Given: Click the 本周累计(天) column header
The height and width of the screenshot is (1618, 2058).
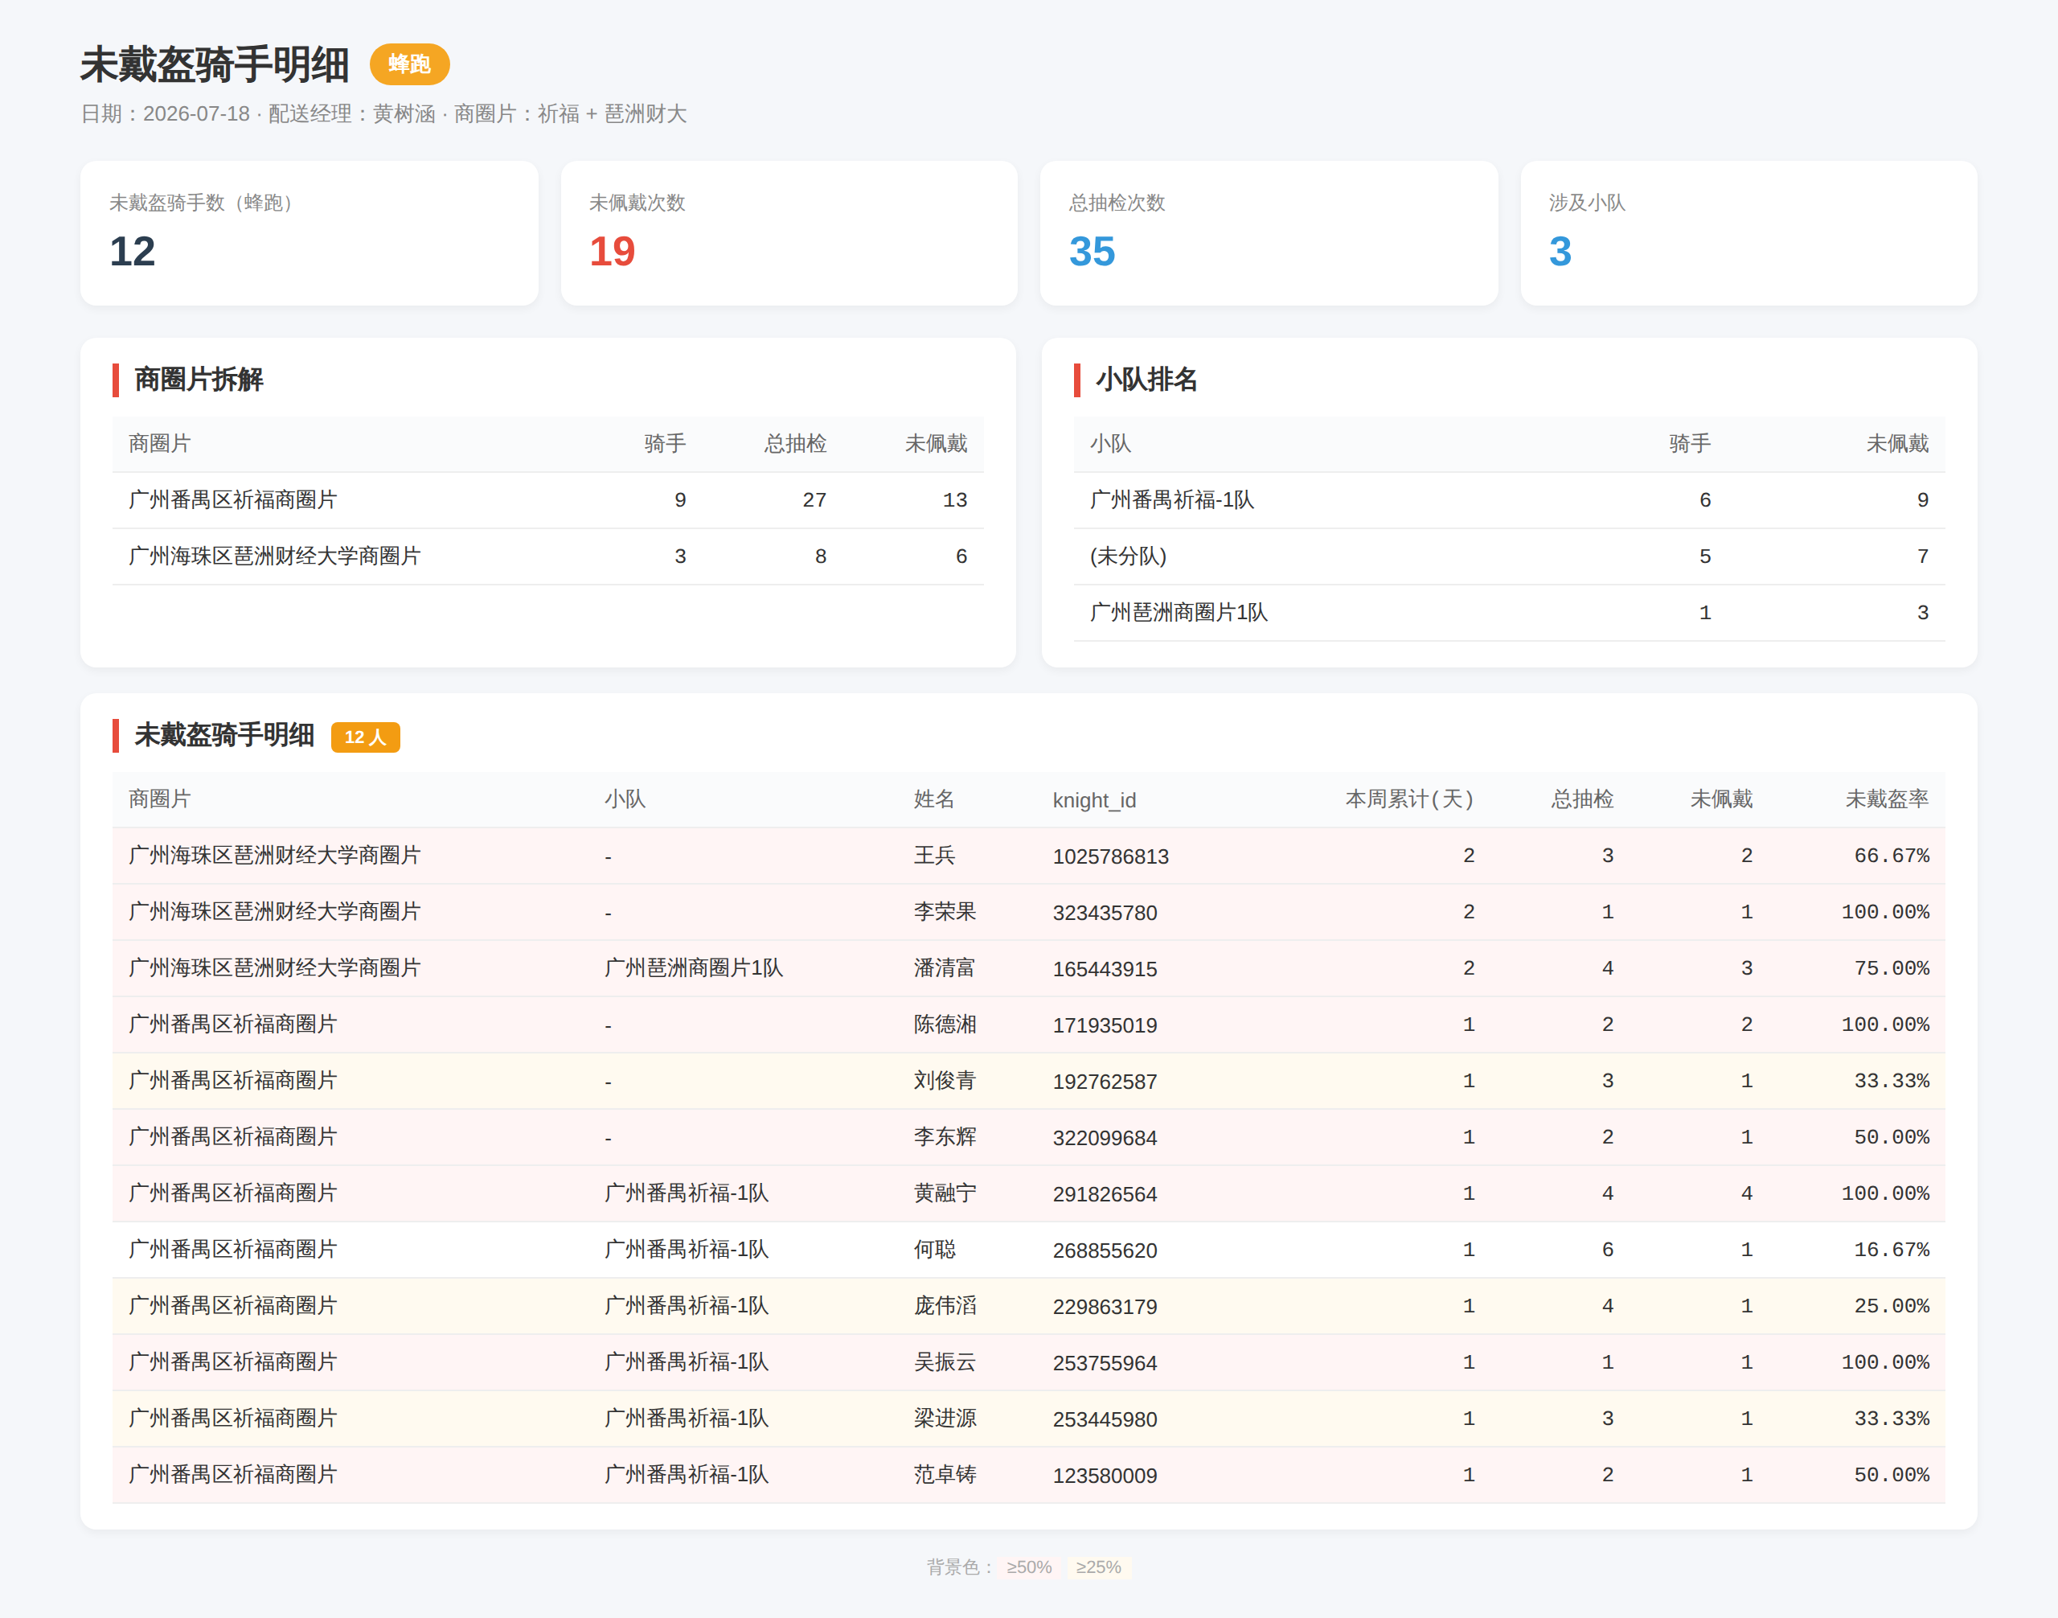Looking at the screenshot, I should (1409, 799).
